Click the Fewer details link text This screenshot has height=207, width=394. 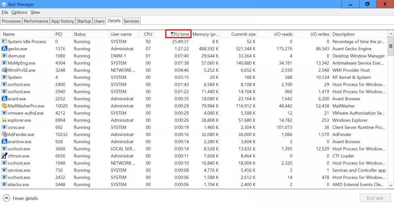[25, 198]
